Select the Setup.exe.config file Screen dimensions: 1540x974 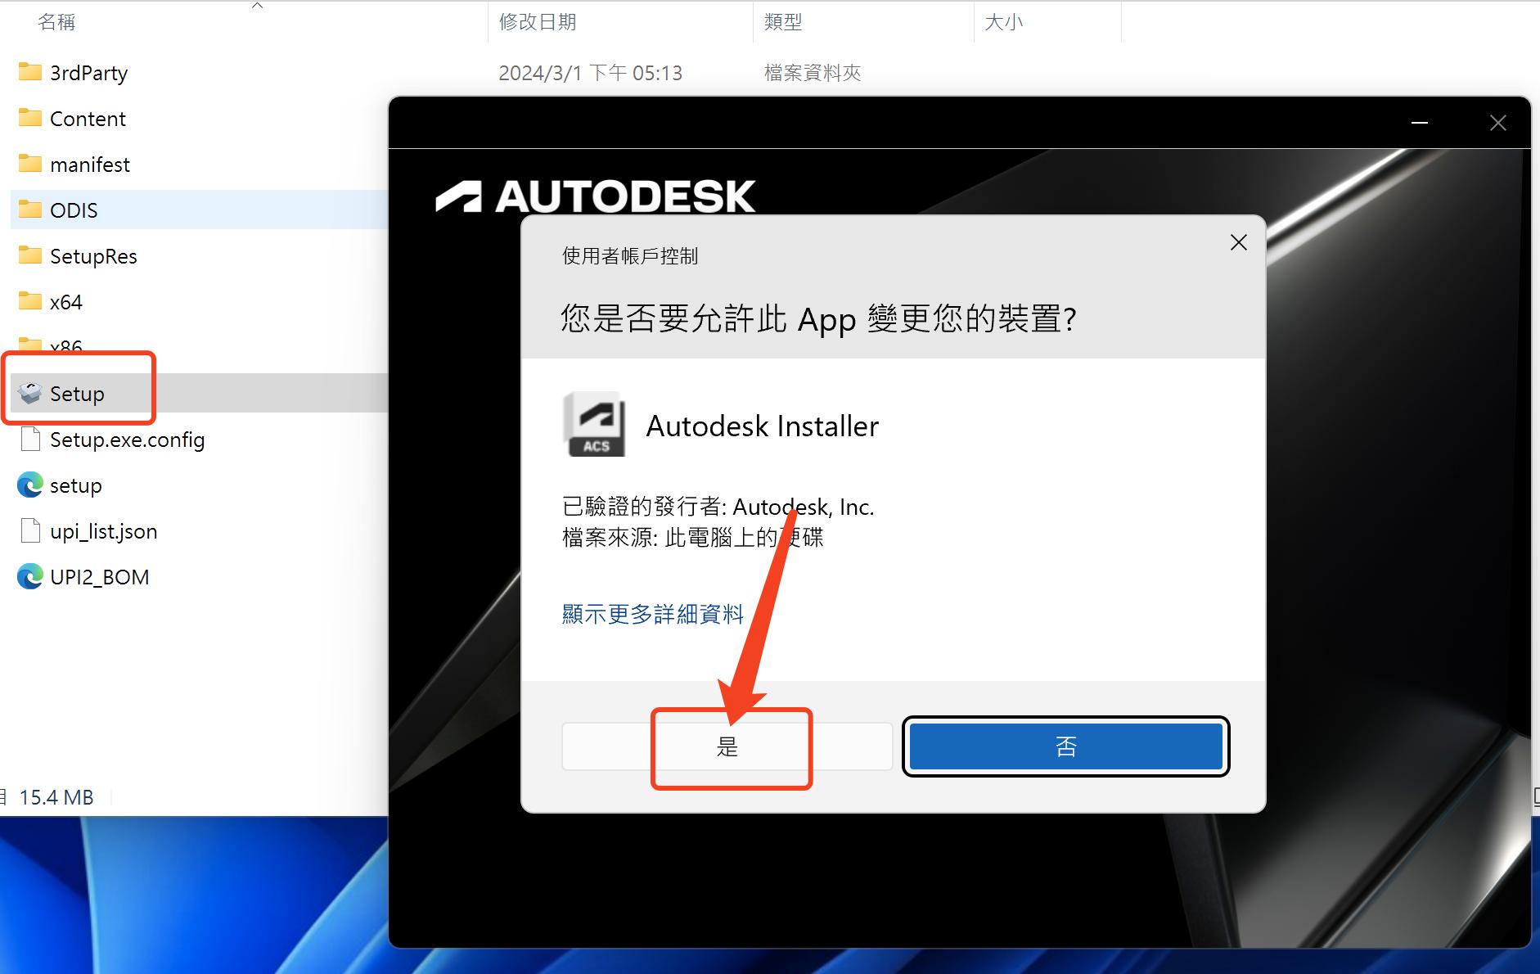pos(127,440)
